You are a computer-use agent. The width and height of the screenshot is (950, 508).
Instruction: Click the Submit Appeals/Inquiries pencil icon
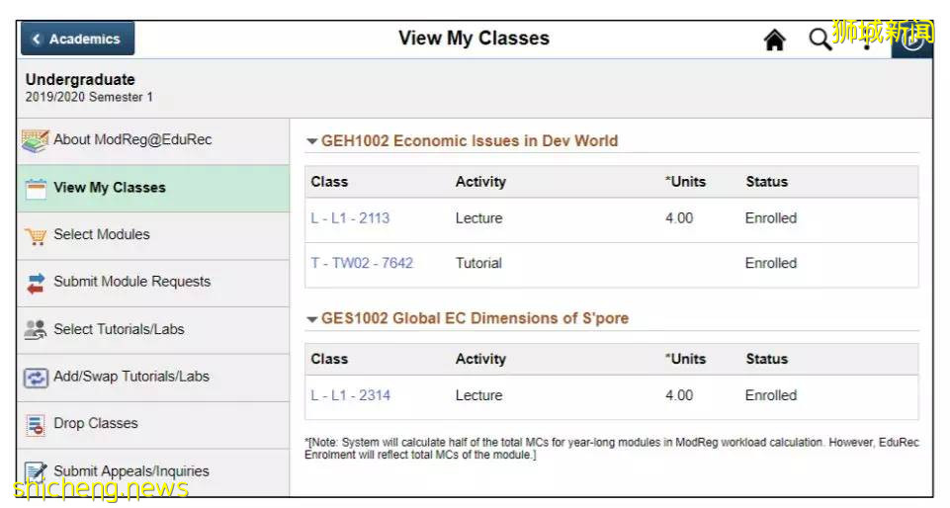pyautogui.click(x=36, y=471)
